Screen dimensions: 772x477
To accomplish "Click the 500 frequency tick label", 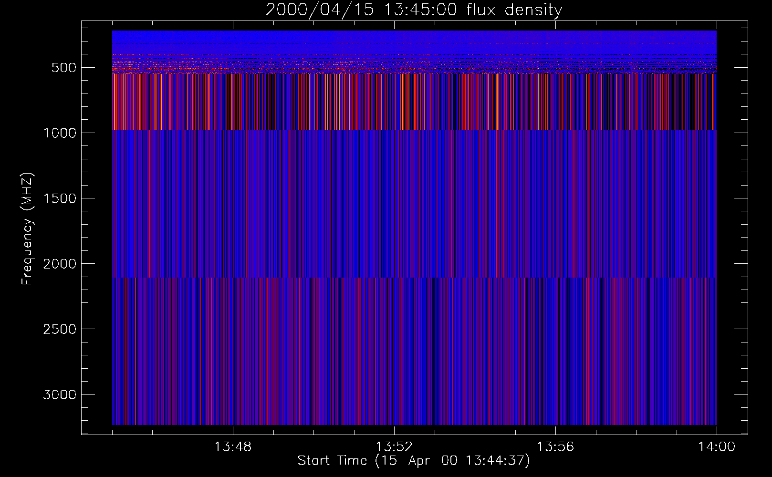I will (64, 68).
